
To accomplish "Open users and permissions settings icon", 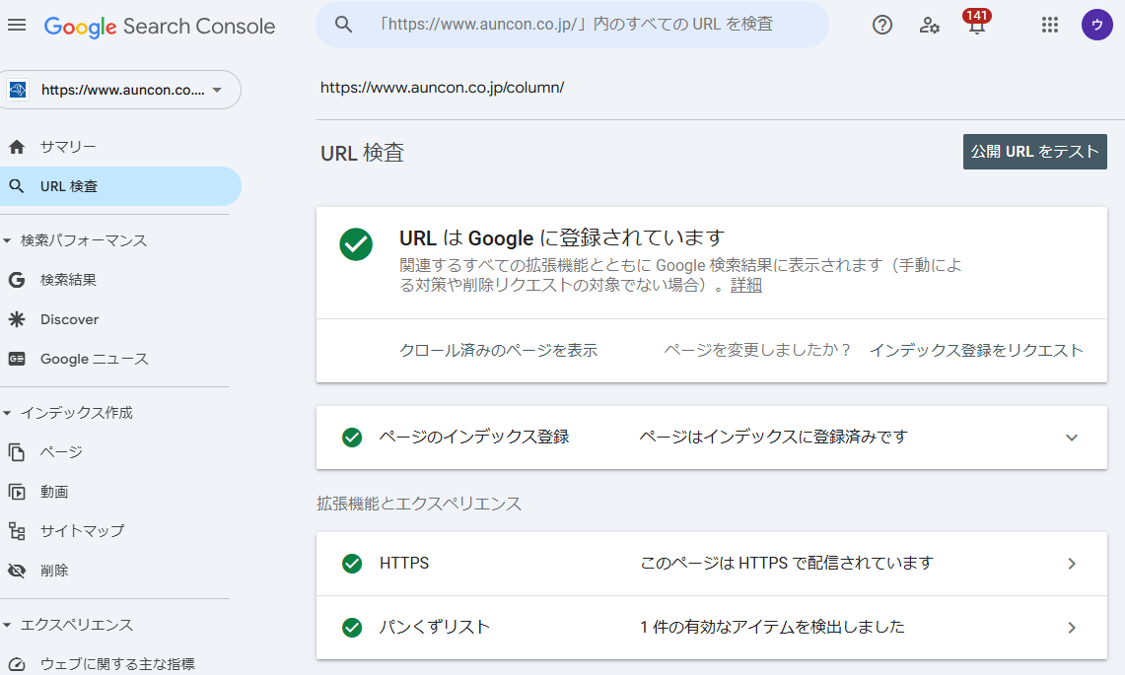I will click(929, 25).
